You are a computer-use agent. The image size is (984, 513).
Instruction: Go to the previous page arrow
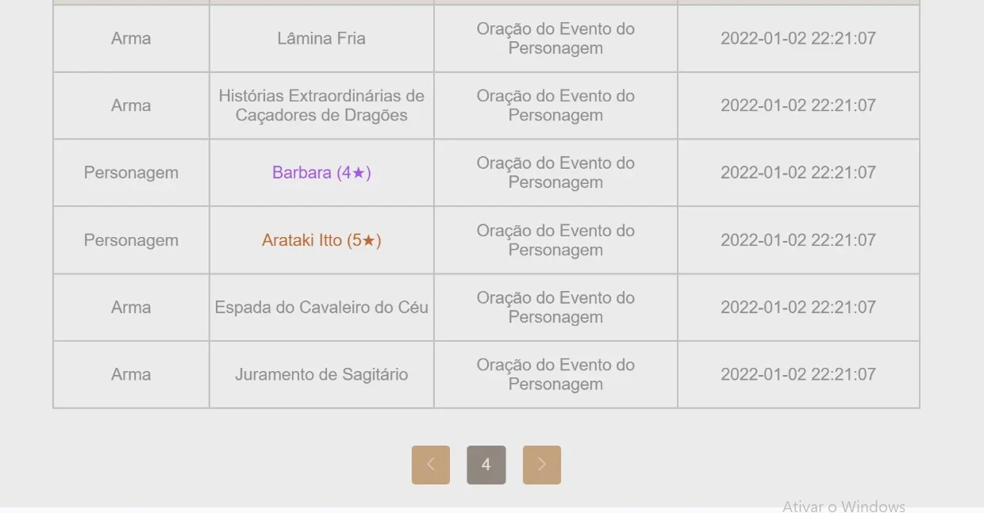click(x=430, y=465)
